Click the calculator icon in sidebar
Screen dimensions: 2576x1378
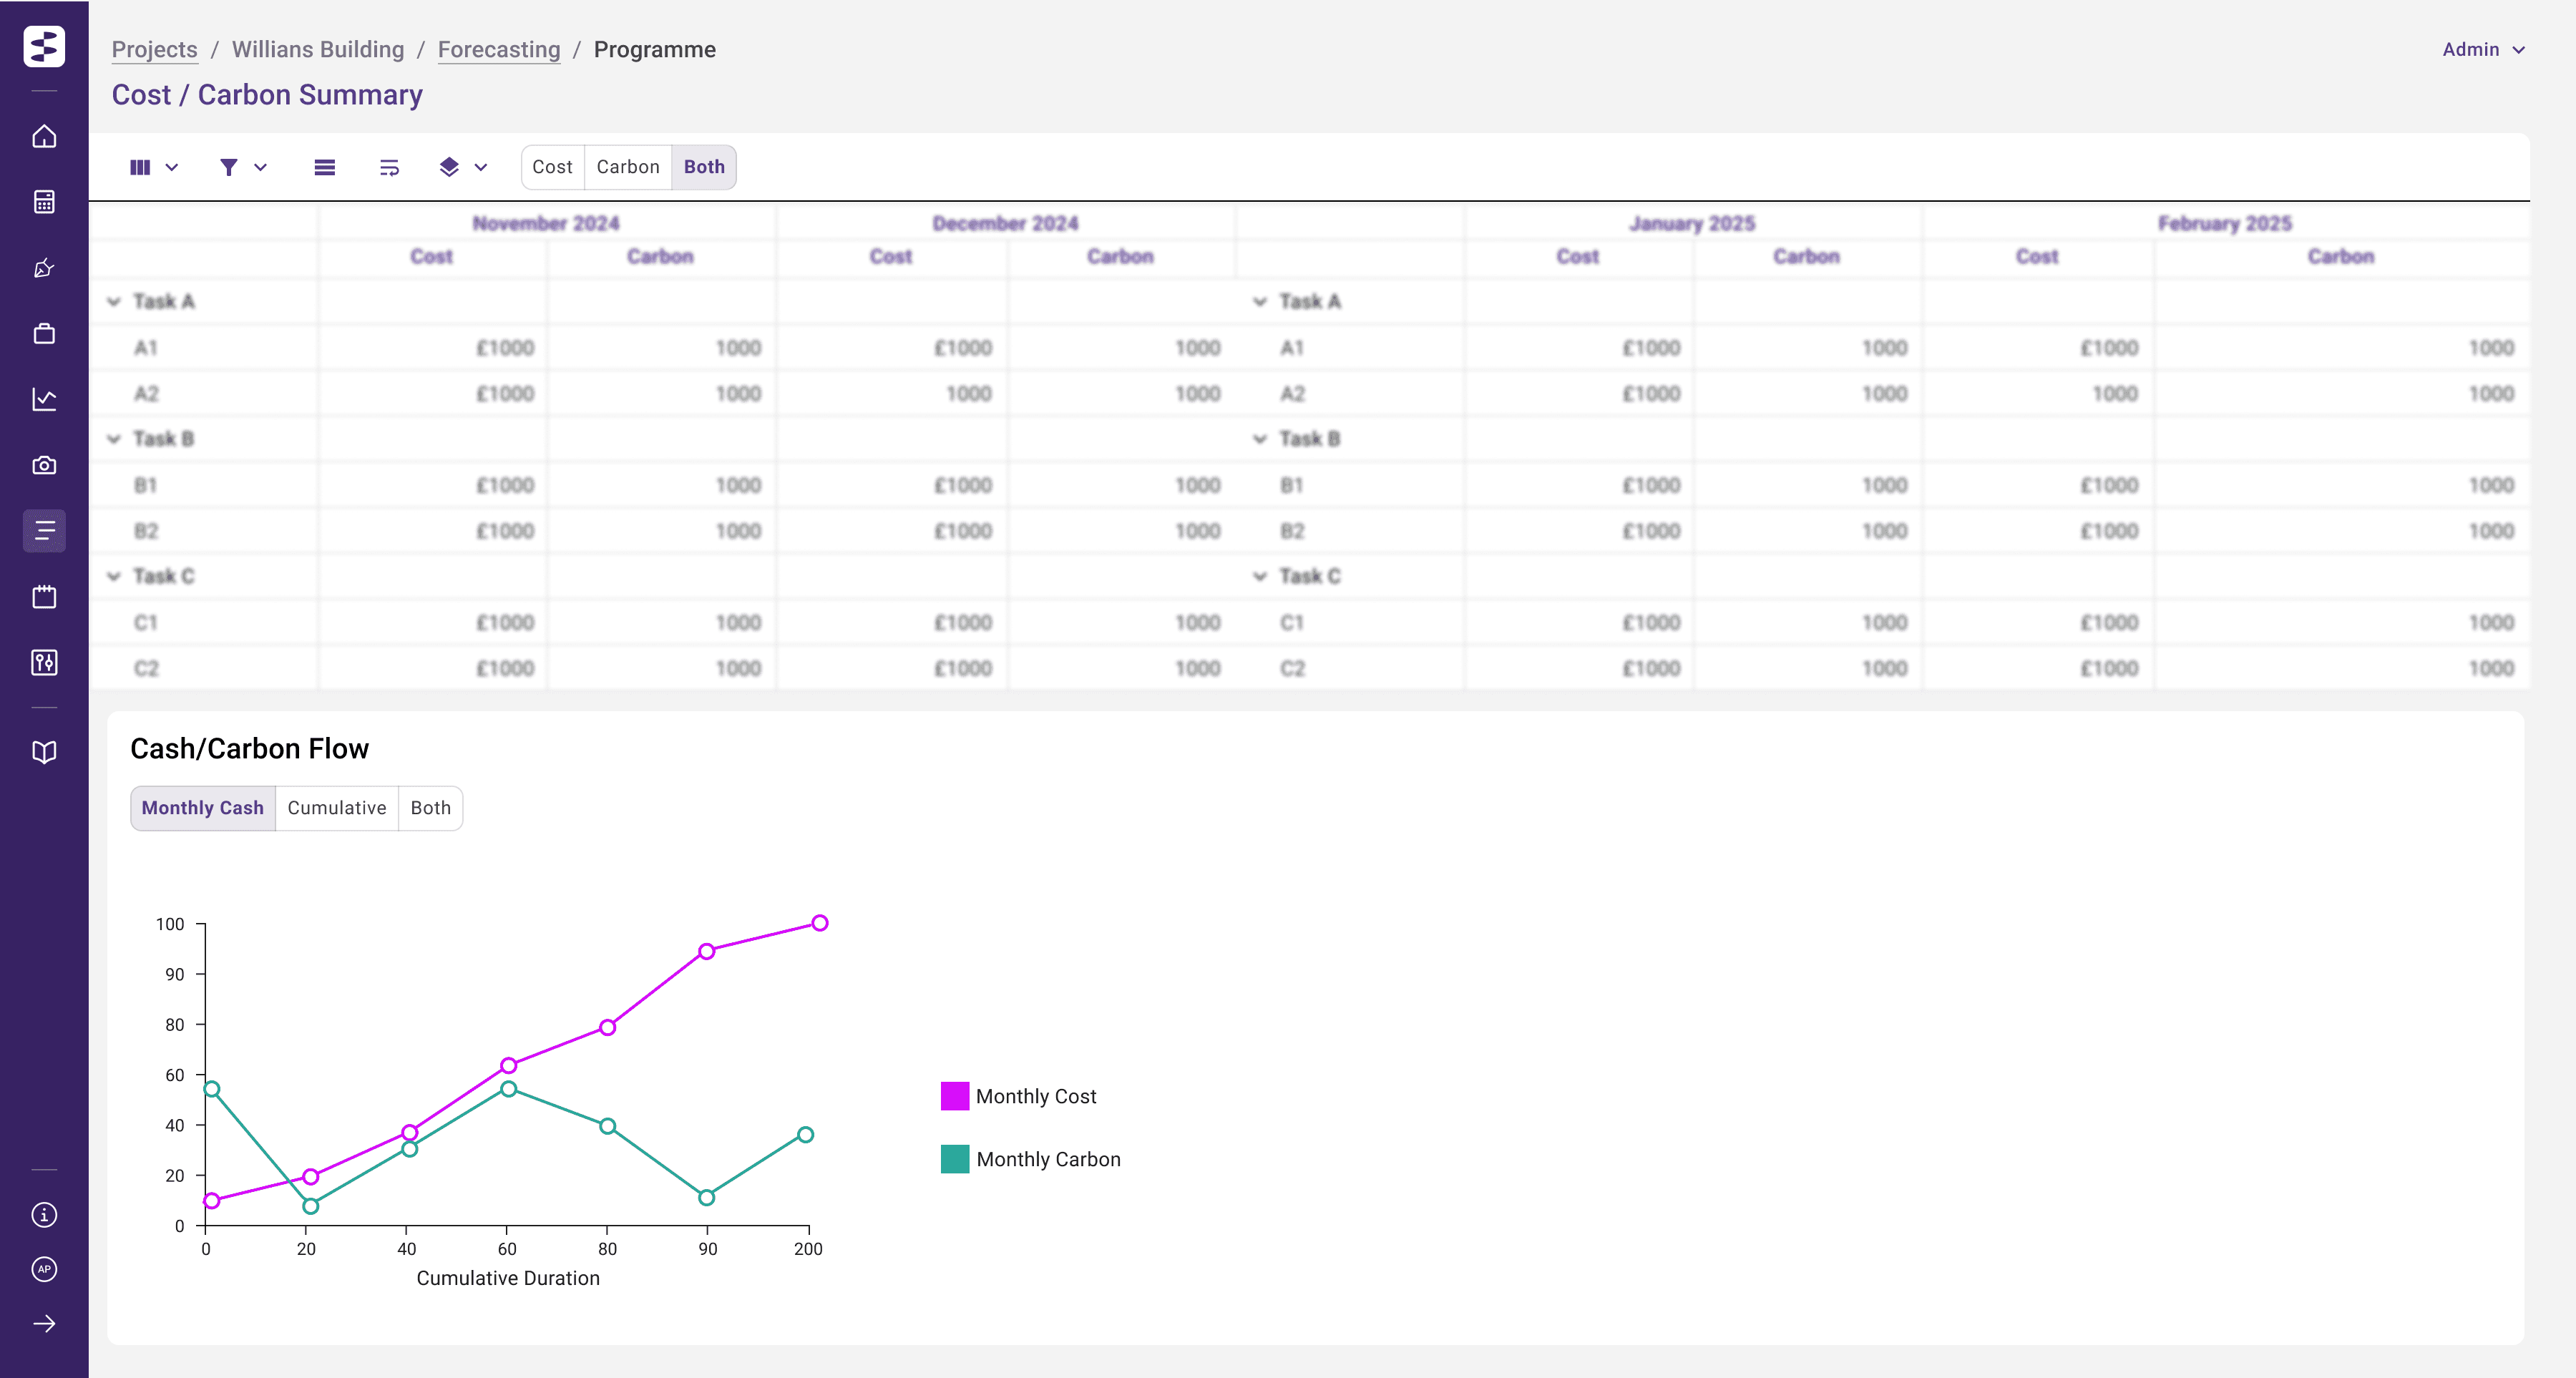point(44,202)
